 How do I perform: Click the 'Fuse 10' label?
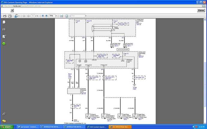126,54
